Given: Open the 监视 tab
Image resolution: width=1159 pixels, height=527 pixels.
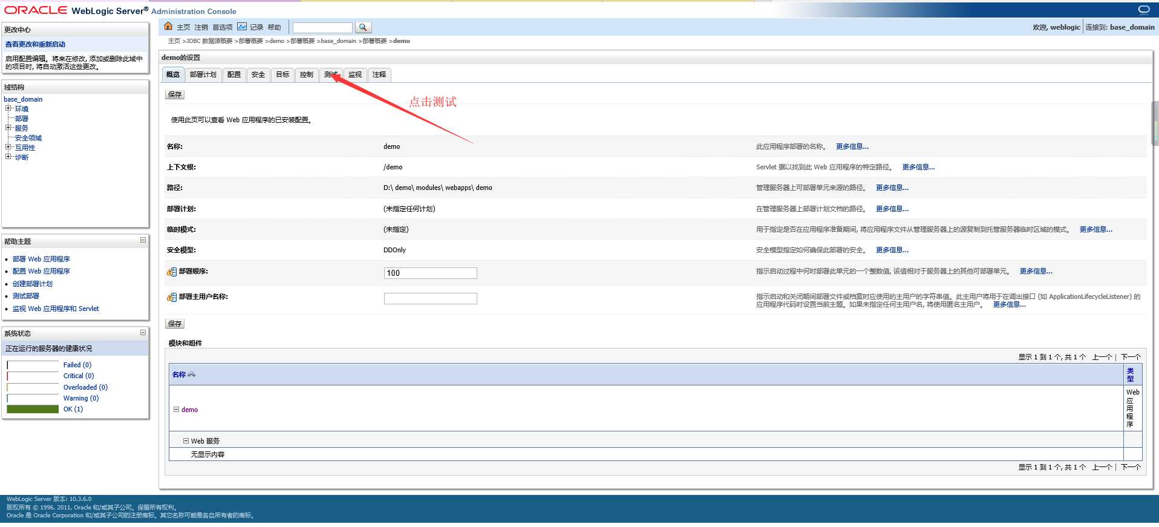Looking at the screenshot, I should click(355, 74).
